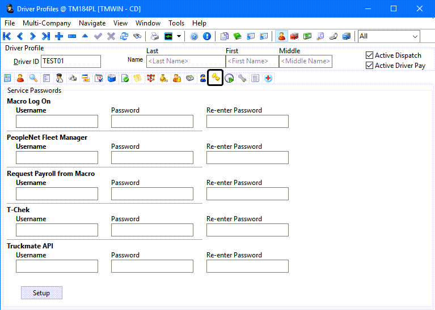Screen dimensions: 435x310
Task: Open the Tools menu
Action: pos(176,23)
